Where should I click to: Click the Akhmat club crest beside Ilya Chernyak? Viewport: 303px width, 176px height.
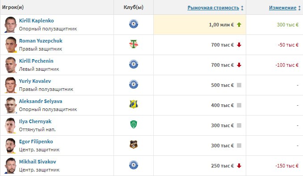[134, 124]
